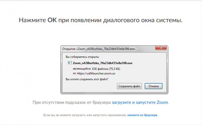This screenshot has height=125, width=202.
Task: Click the из label before the source URL
Action: [x=74, y=73]
